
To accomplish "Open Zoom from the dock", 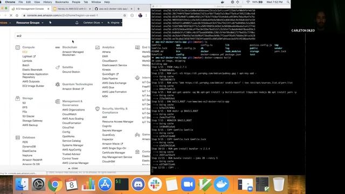I will (188, 184).
